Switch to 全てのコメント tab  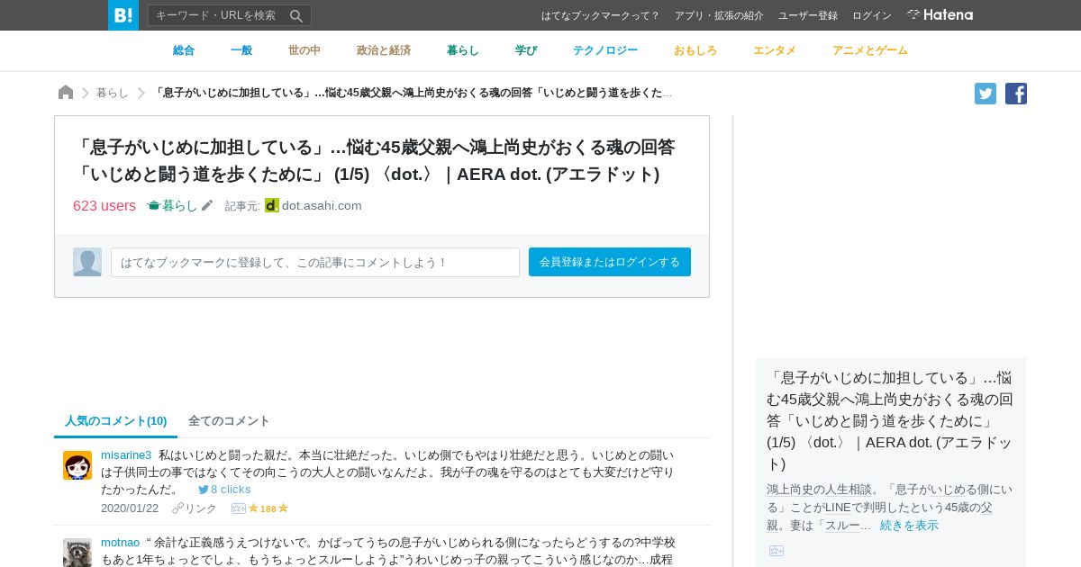coord(229,421)
